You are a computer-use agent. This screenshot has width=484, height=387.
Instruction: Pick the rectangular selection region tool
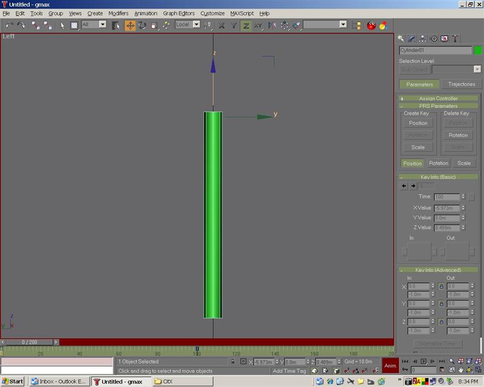point(74,25)
